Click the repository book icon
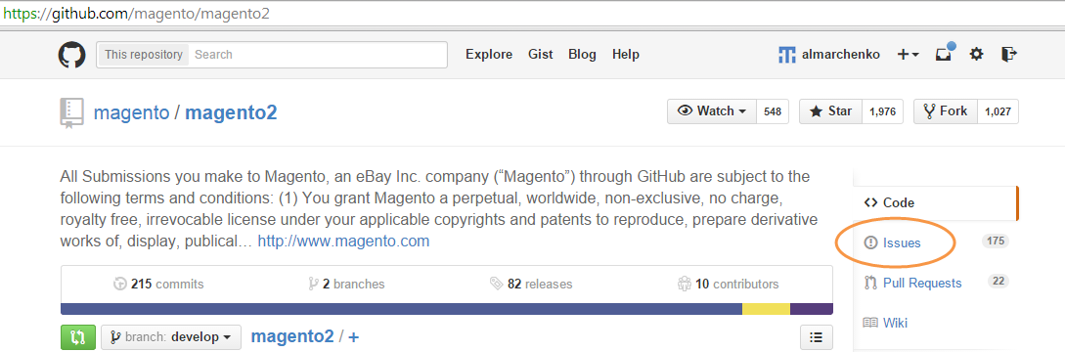Image resolution: width=1065 pixels, height=352 pixels. pyautogui.click(x=71, y=112)
